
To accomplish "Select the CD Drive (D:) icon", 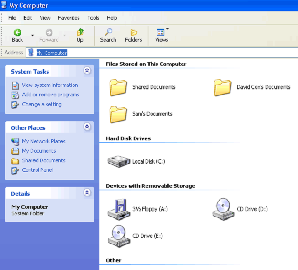I will [223, 209].
